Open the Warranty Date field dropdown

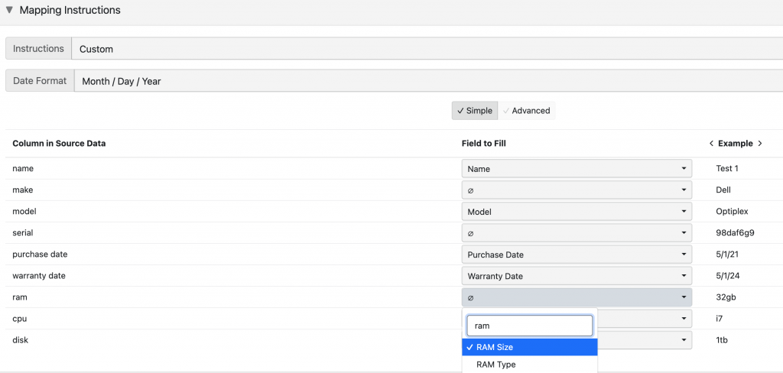(577, 276)
